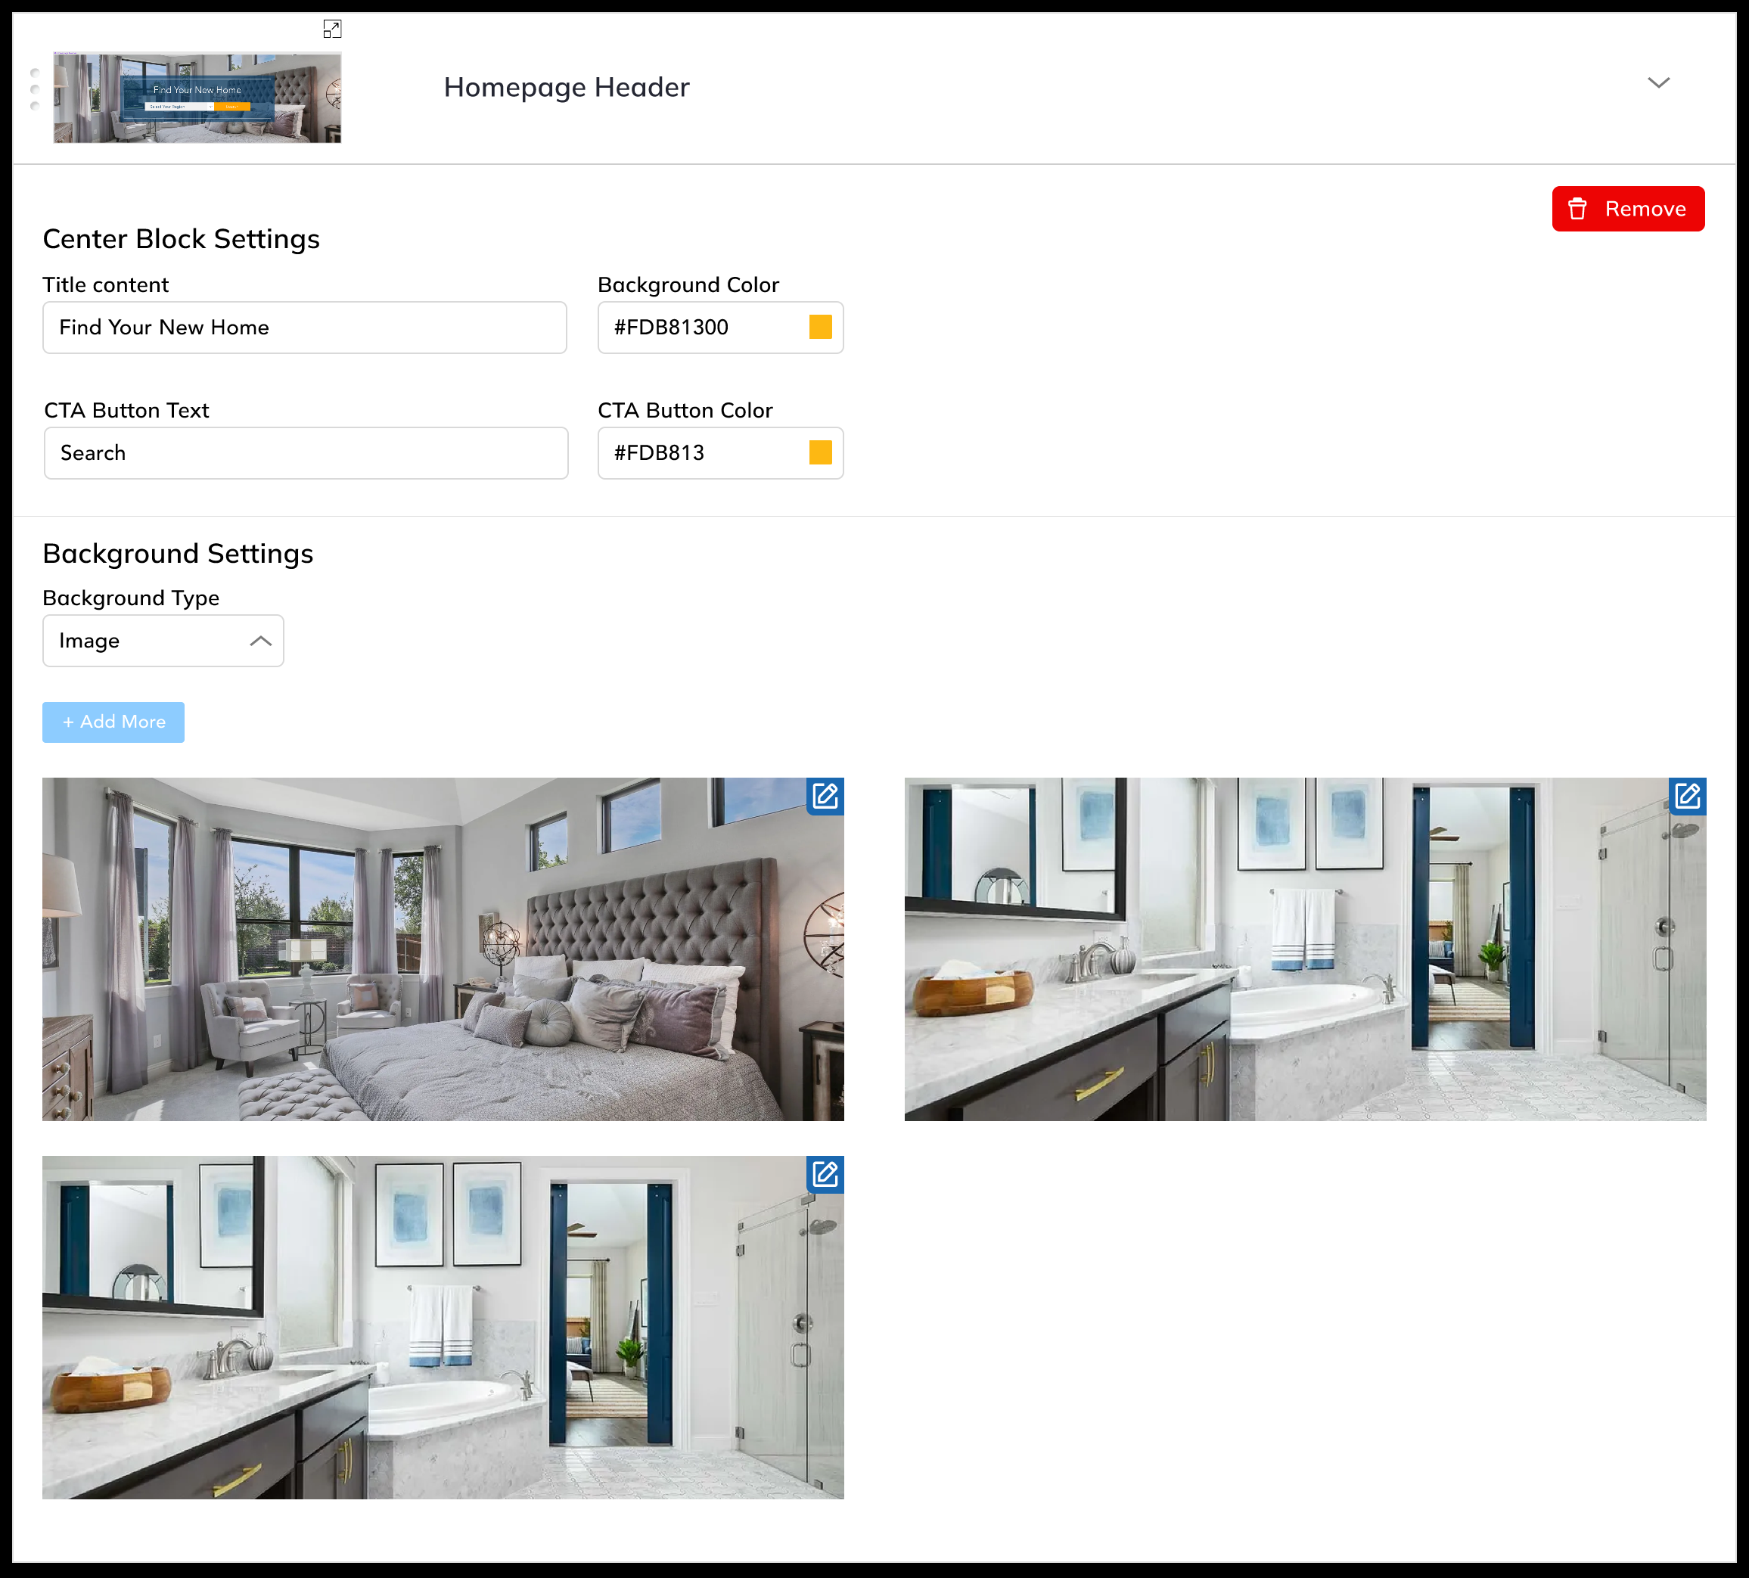Viewport: 1749px width, 1578px height.
Task: Open the CTA Button Color swatch
Action: (820, 453)
